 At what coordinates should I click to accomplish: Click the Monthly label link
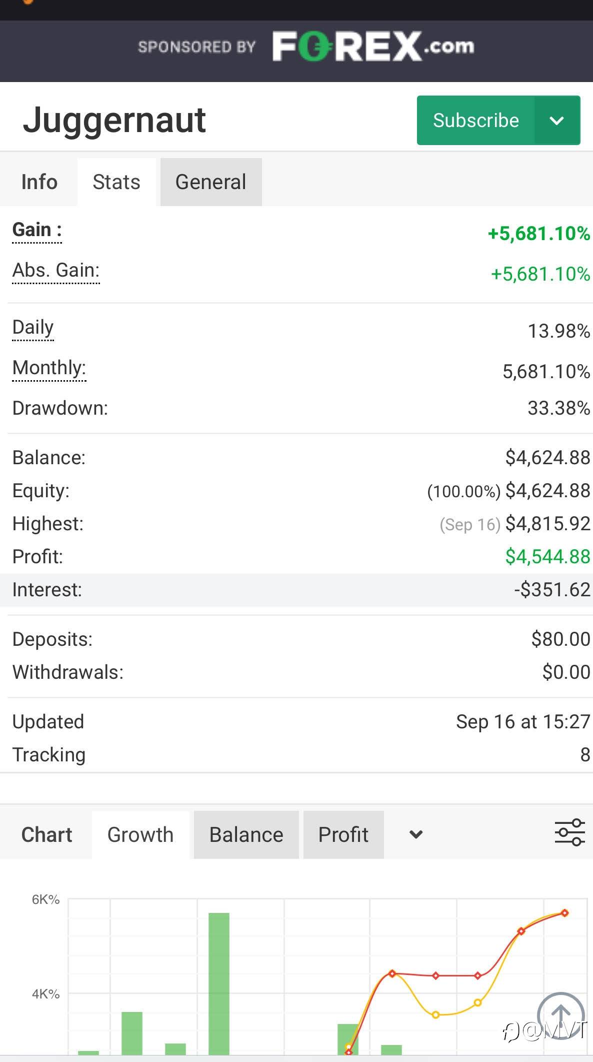click(x=49, y=368)
